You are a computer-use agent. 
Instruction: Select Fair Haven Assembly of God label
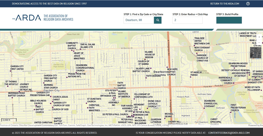[x=127, y=108]
